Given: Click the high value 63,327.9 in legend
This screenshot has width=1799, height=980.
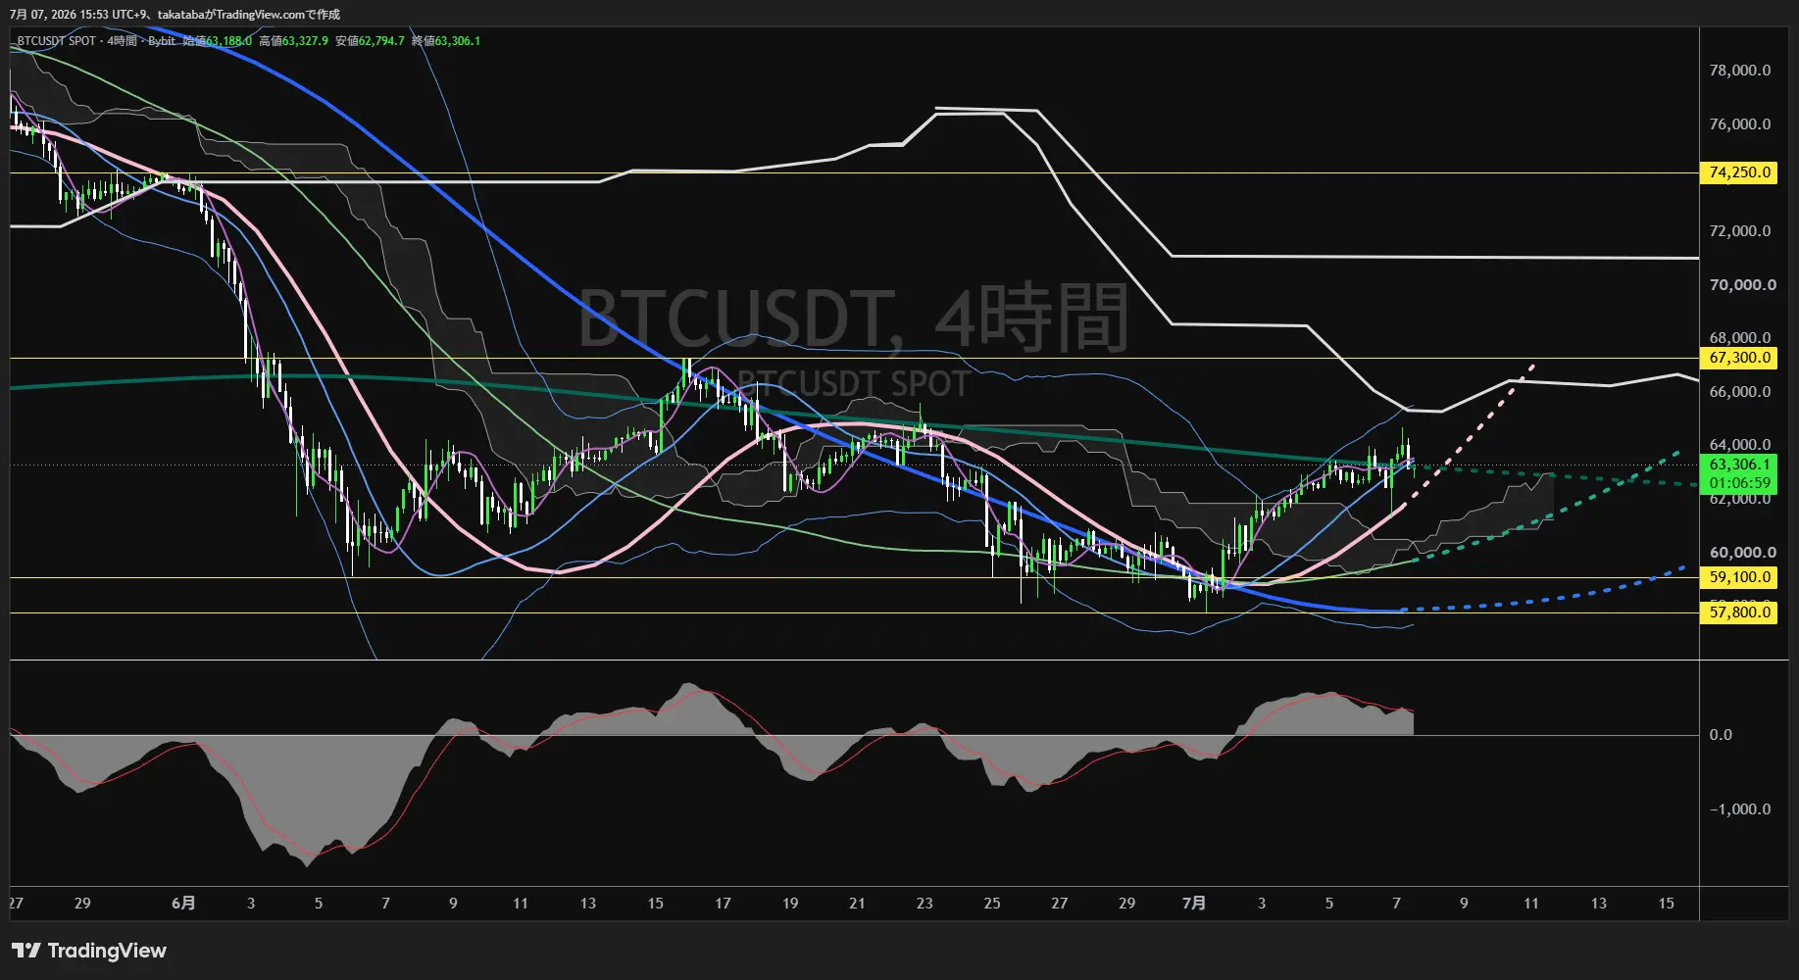Looking at the screenshot, I should click(305, 41).
